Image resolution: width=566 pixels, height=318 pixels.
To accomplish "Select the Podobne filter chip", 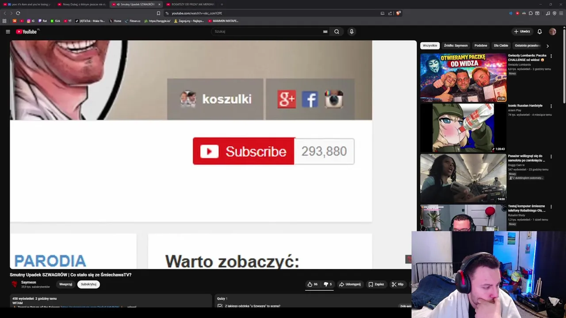I will coord(481,45).
